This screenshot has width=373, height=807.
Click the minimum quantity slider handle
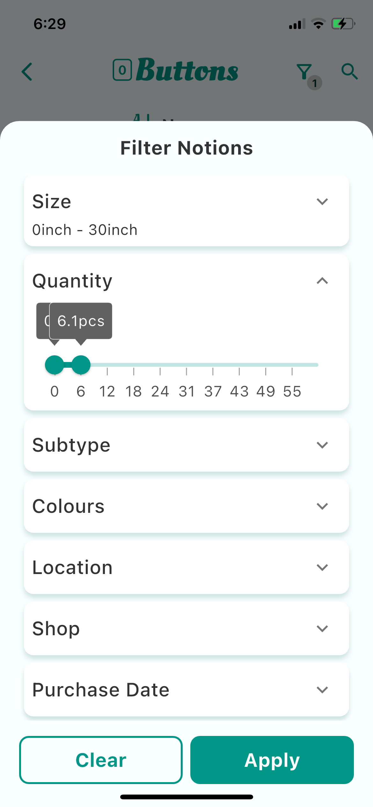point(54,365)
